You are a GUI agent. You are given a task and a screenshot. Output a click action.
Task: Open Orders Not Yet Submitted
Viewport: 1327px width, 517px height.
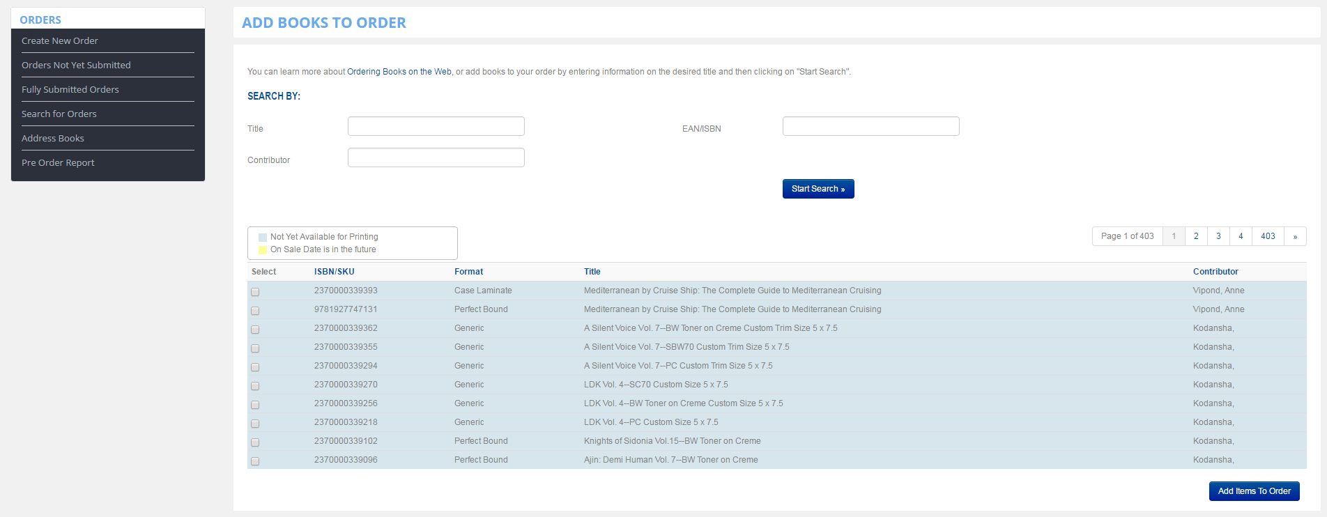pyautogui.click(x=76, y=65)
